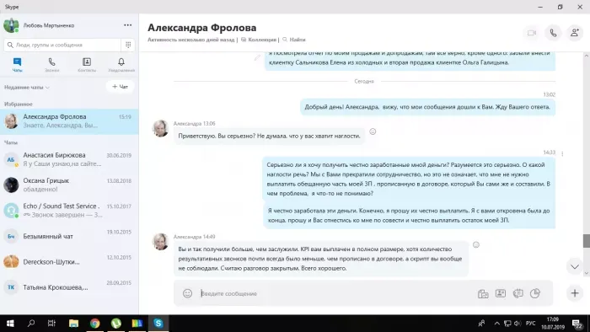
Task: Open the colorful striped app on taskbar
Action: tap(137, 323)
